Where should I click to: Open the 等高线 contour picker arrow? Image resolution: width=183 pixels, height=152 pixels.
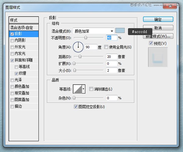[x=84, y=89]
